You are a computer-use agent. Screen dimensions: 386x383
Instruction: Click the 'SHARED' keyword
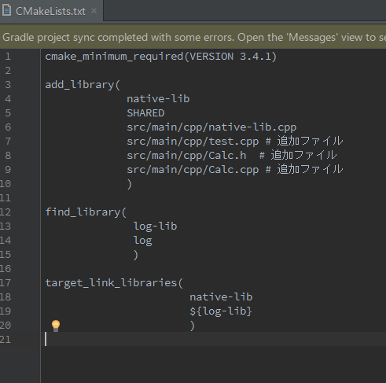click(x=145, y=113)
